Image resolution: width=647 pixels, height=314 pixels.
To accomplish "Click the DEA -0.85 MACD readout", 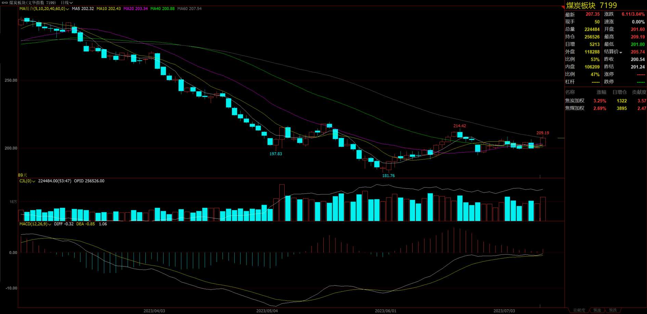I will click(86, 224).
